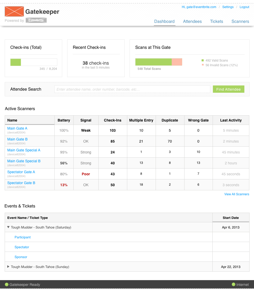Open the Settings link

[x=228, y=7]
